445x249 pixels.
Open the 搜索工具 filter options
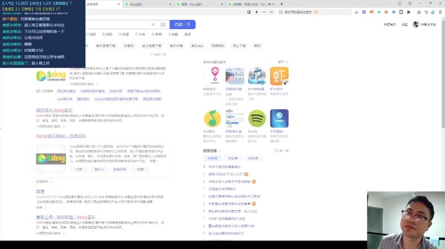pos(158,54)
